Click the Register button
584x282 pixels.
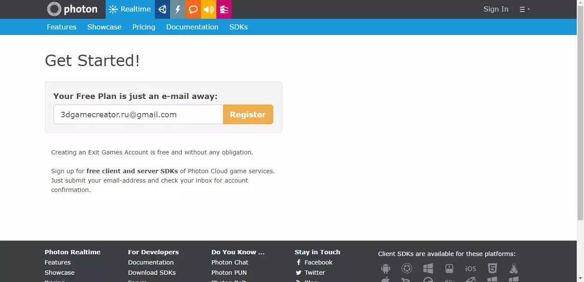pyautogui.click(x=248, y=114)
